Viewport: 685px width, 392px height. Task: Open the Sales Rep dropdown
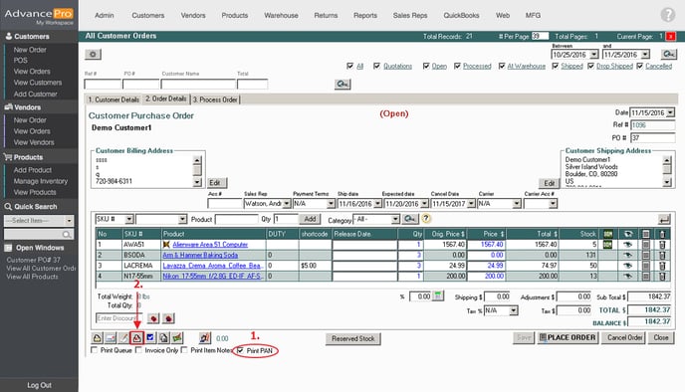pos(287,203)
